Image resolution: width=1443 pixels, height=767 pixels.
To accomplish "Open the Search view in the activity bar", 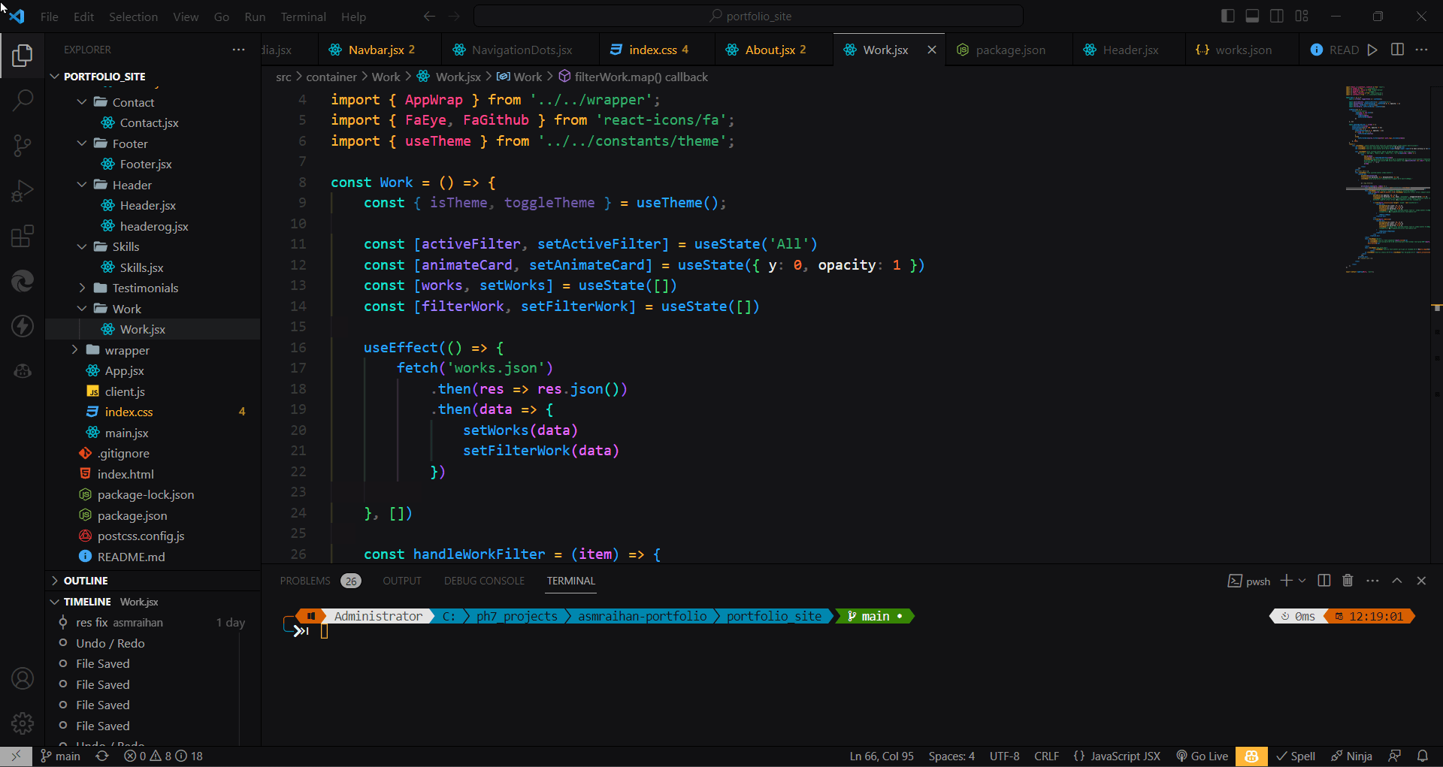I will (22, 100).
